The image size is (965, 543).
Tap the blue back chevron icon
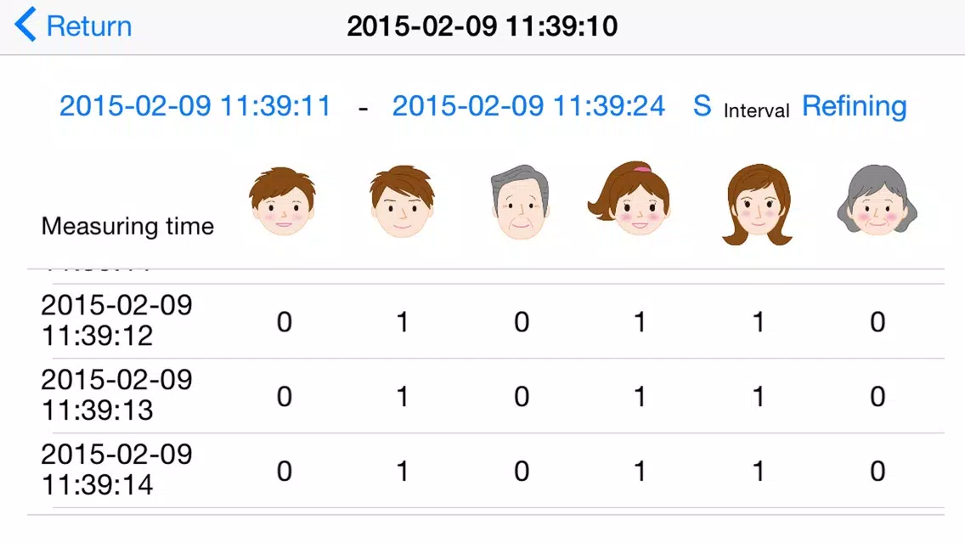[25, 25]
